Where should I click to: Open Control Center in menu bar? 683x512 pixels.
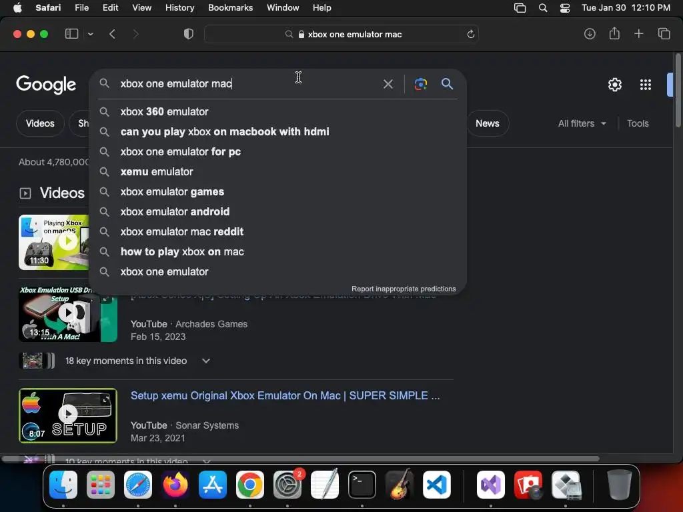(564, 8)
